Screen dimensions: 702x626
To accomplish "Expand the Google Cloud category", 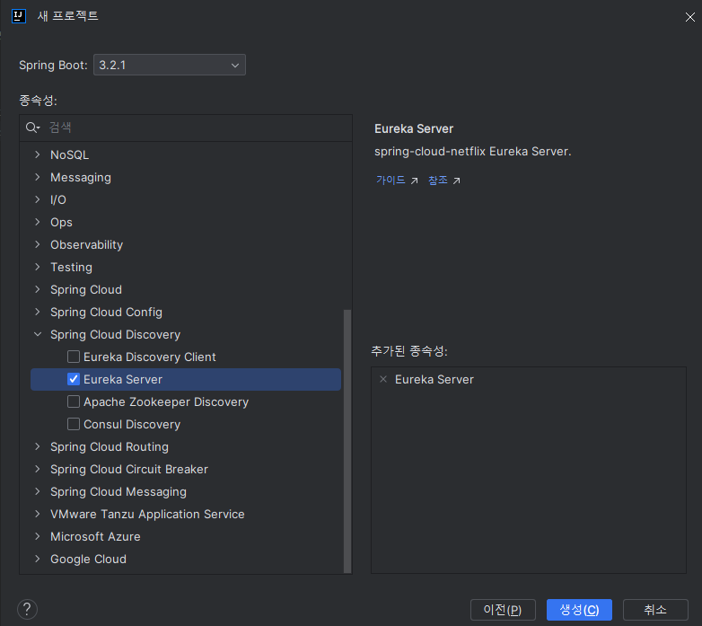I will [38, 559].
